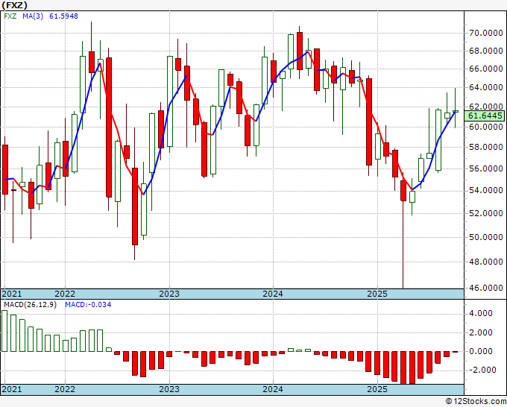Viewport: 507px width, 407px height.
Task: Click the latest small candlestick near 61.6
Action: coord(456,111)
